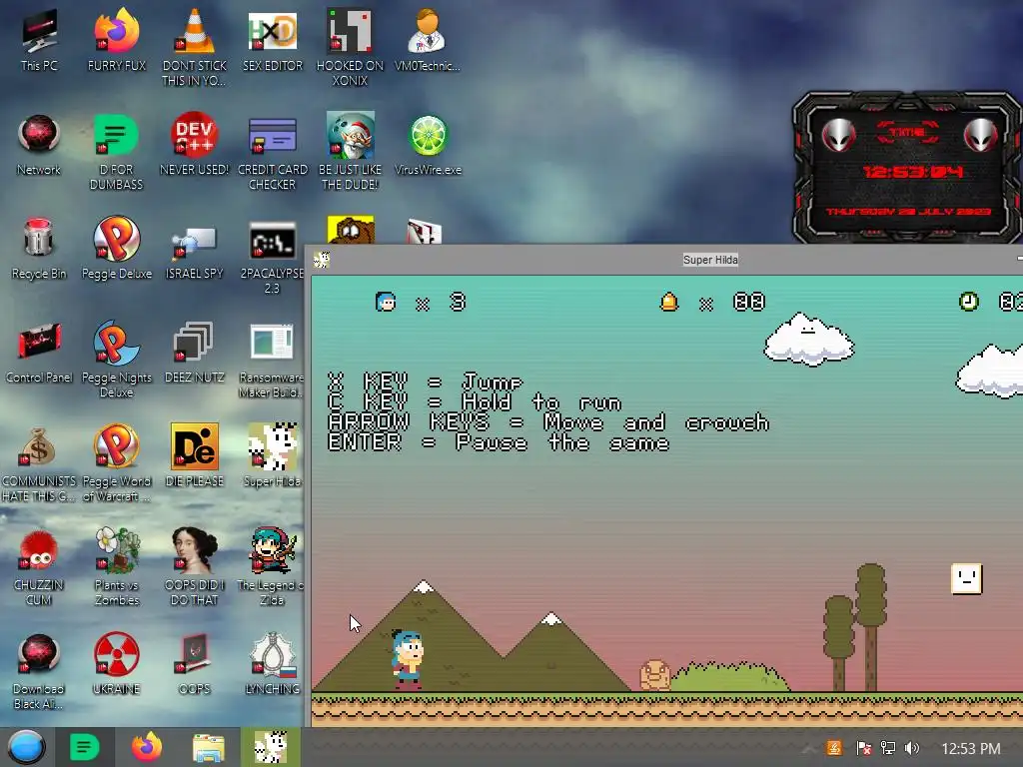Select The Legend of Zilda shortcut
Viewport: 1023px width, 767px height.
click(x=272, y=566)
